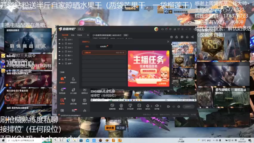Mute the 扬声器 speaker
Image resolution: width=254 pixels, height=143 pixels.
pos(157,107)
